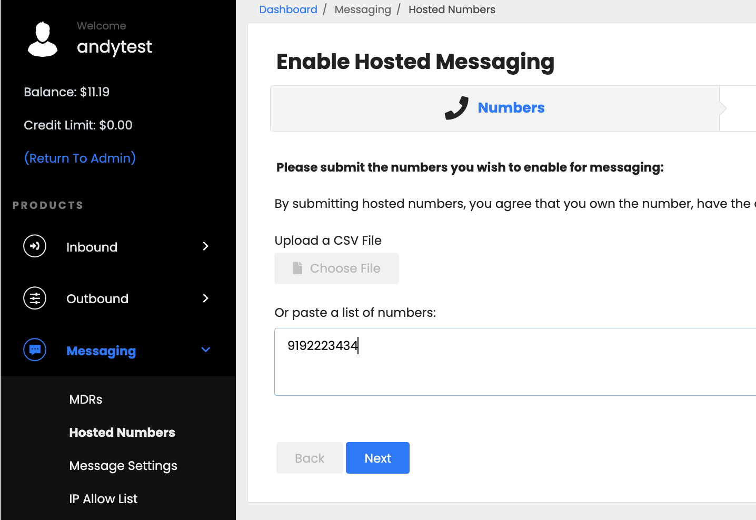Go to IP Allow List
This screenshot has width=756, height=520.
tap(103, 499)
